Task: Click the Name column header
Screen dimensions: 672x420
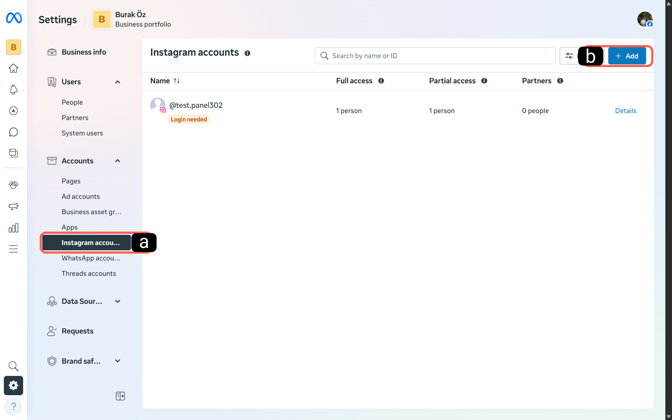Action: point(160,81)
